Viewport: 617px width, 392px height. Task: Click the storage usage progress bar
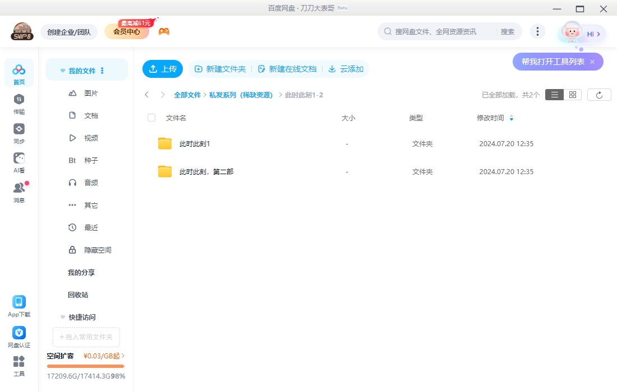(85, 366)
